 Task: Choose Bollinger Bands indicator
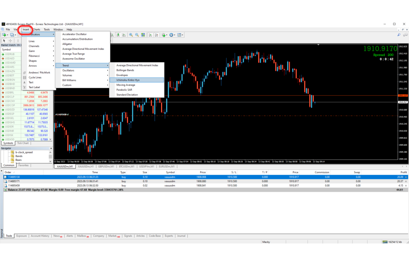click(137, 70)
